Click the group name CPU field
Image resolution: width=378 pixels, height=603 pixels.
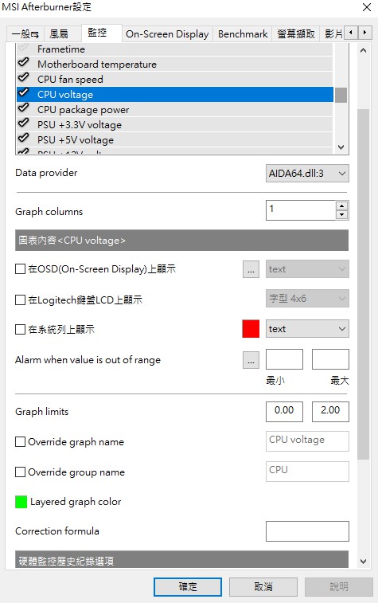coord(307,472)
